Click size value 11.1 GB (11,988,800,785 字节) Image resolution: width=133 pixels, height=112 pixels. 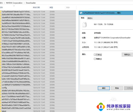(106, 43)
